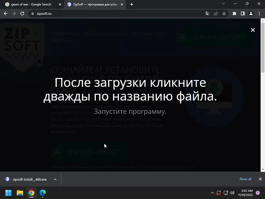Click the zipsoft.ru address bar
Screen dimensions: 265x199
pos(117,13)
